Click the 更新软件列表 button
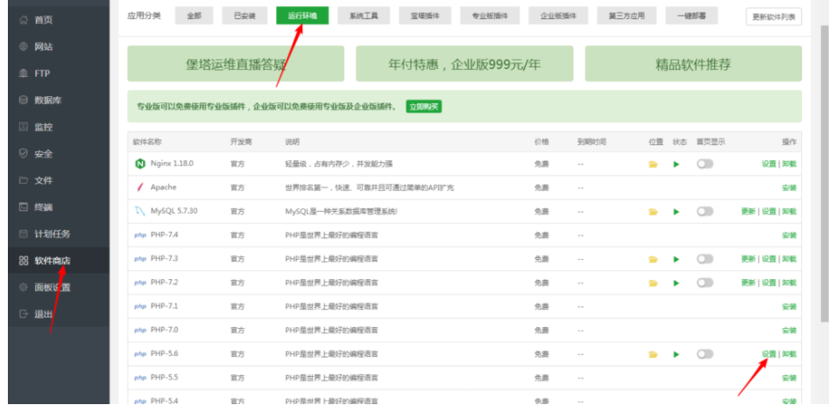This screenshot has width=829, height=412. 773,17
